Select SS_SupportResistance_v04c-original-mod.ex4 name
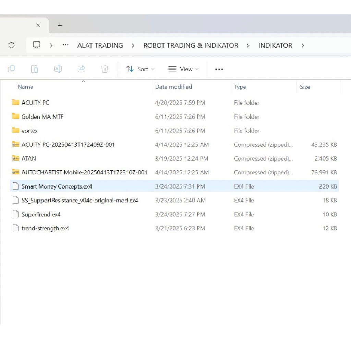Screen dimensions: 351x351 pos(80,200)
